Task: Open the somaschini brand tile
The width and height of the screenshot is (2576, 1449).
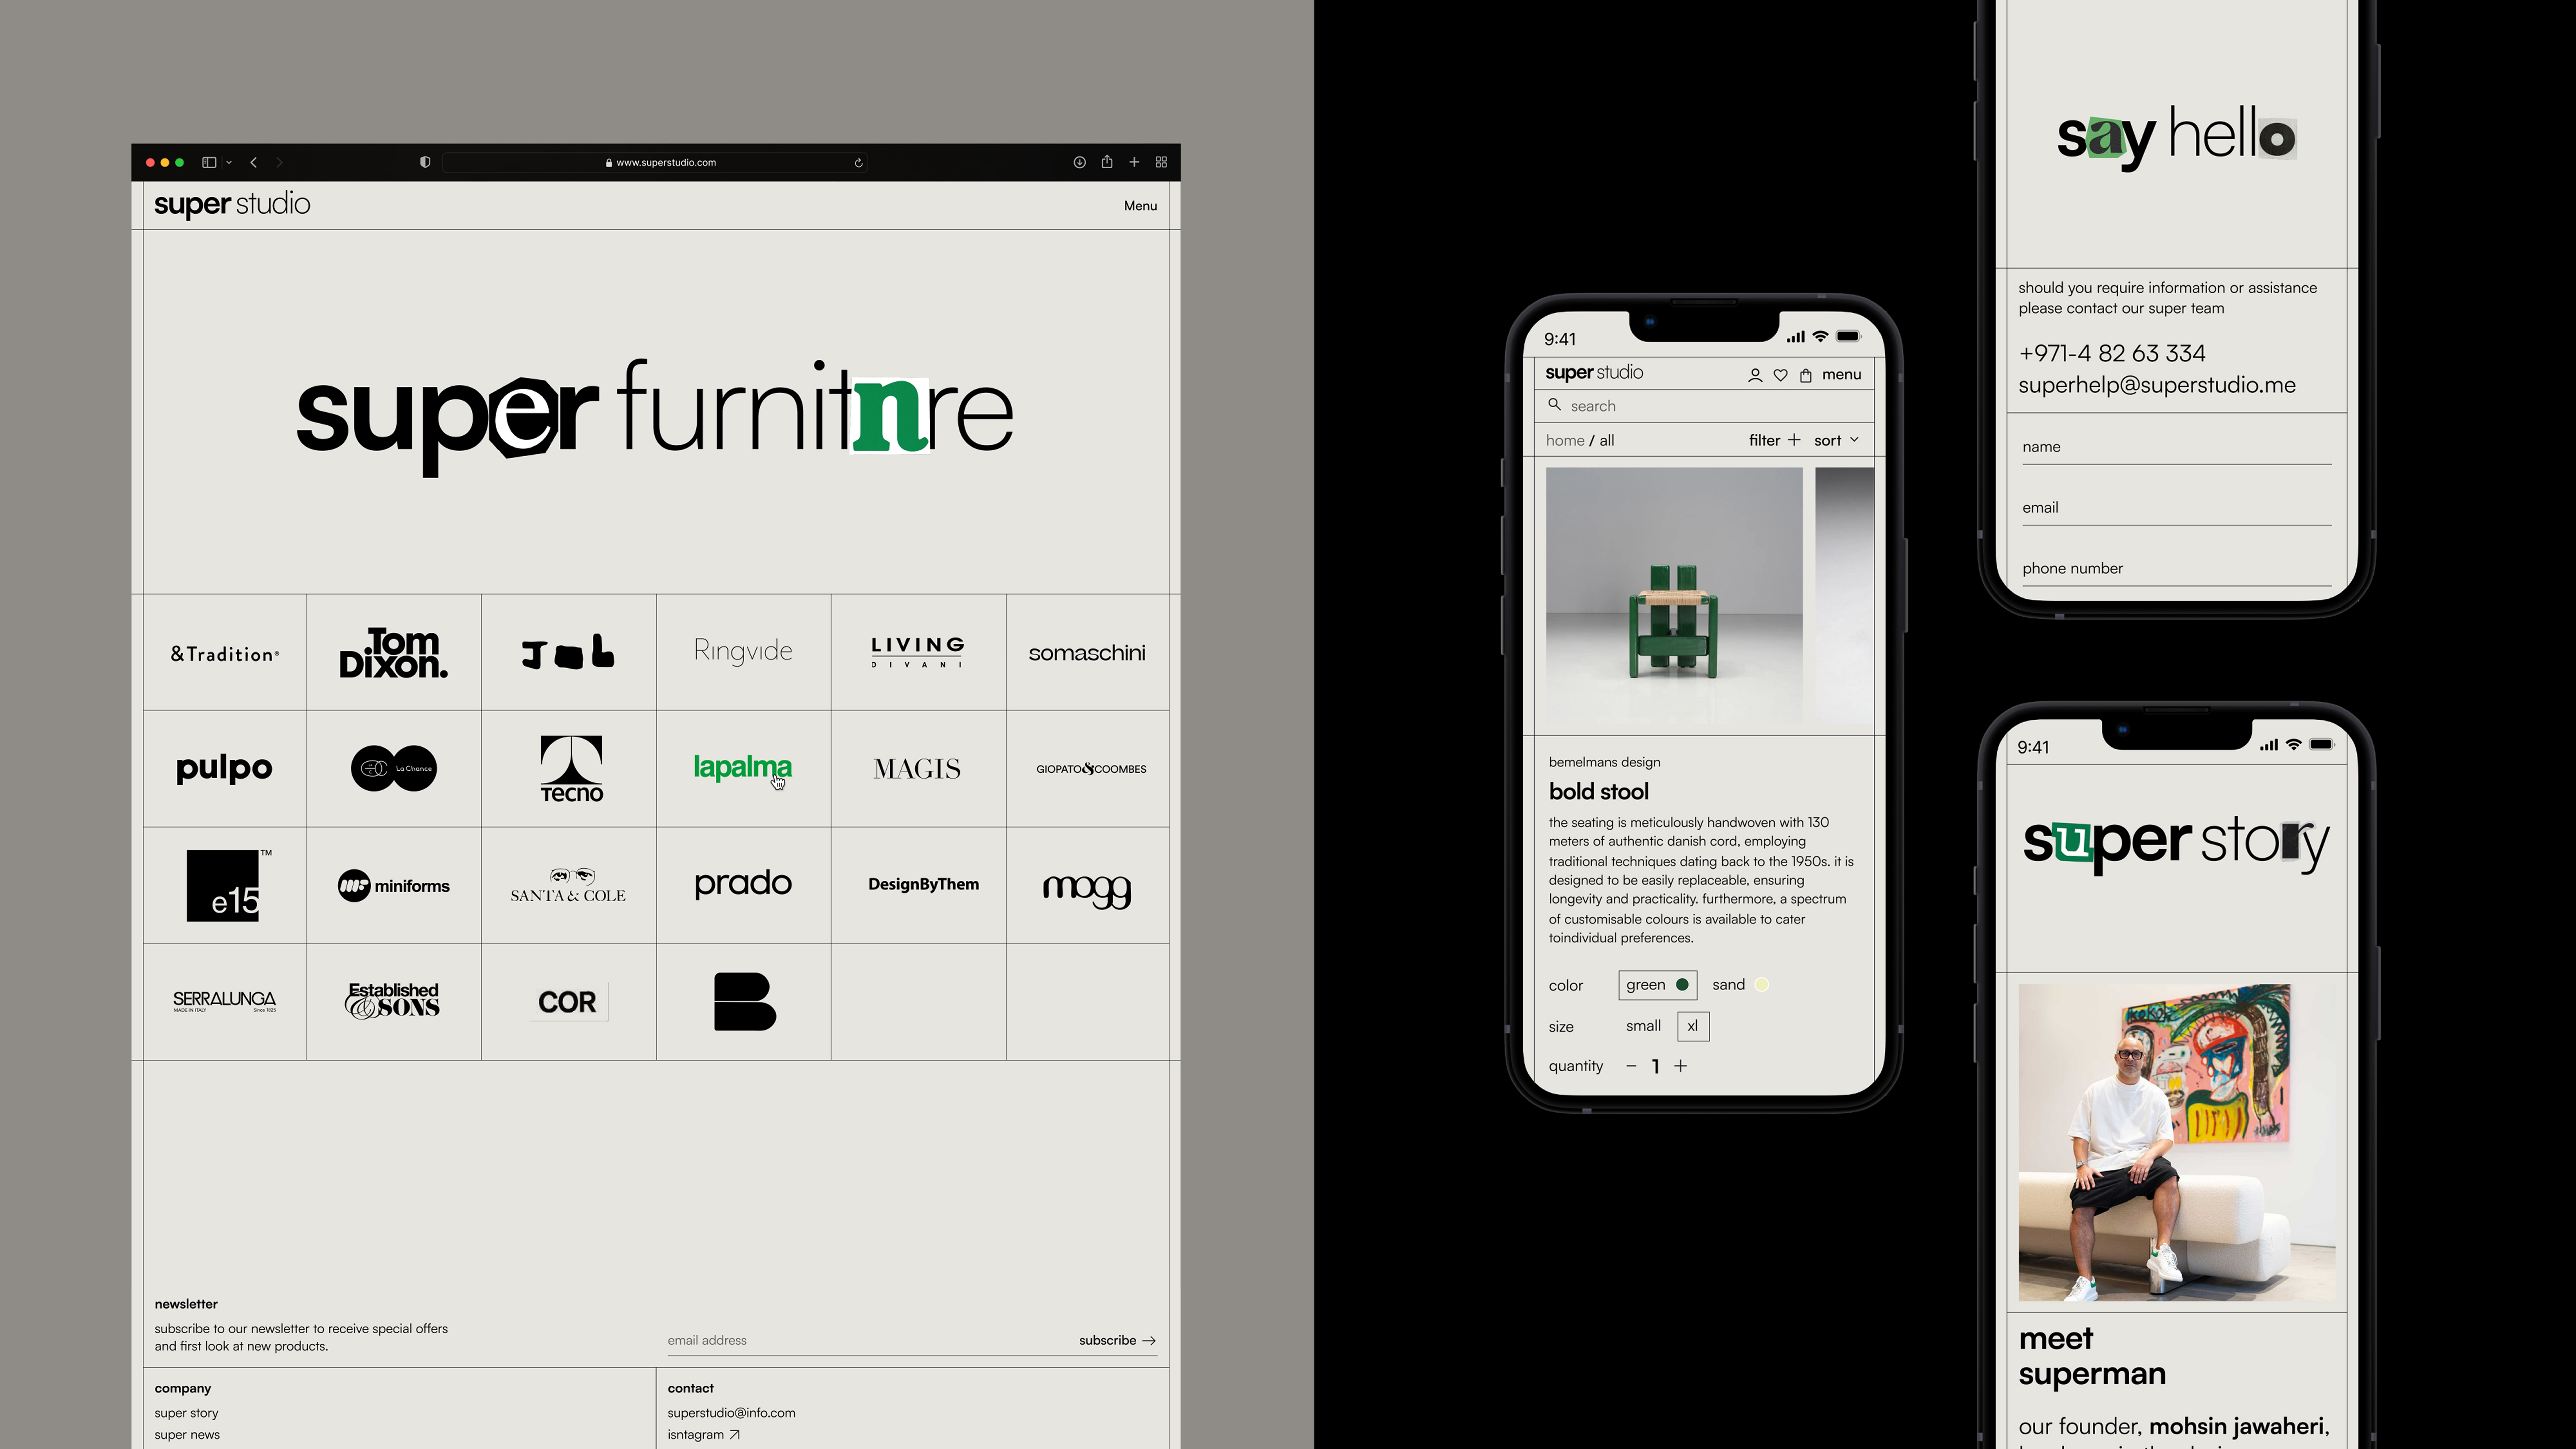Action: (1087, 653)
